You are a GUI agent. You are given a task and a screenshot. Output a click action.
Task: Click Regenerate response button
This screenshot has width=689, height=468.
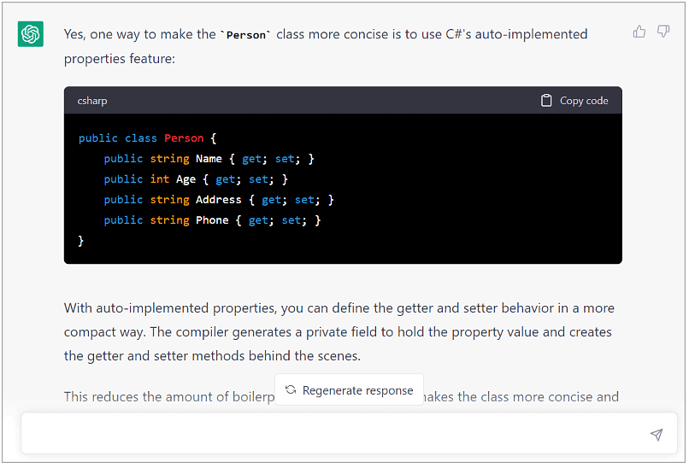pos(349,389)
